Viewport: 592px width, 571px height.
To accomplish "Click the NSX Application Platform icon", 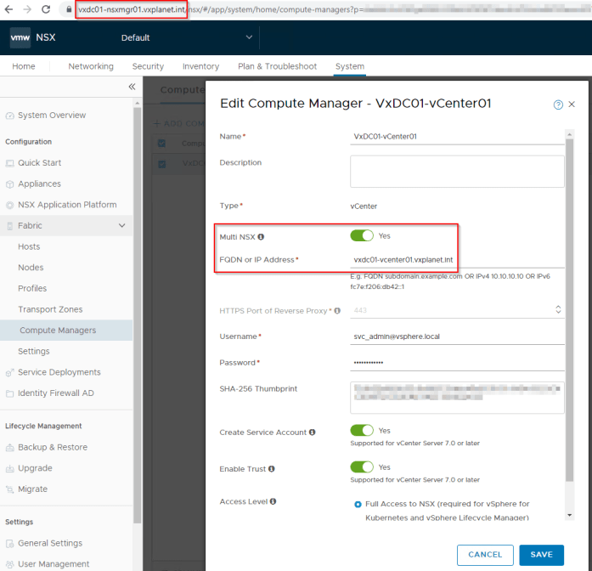I will click(10, 205).
